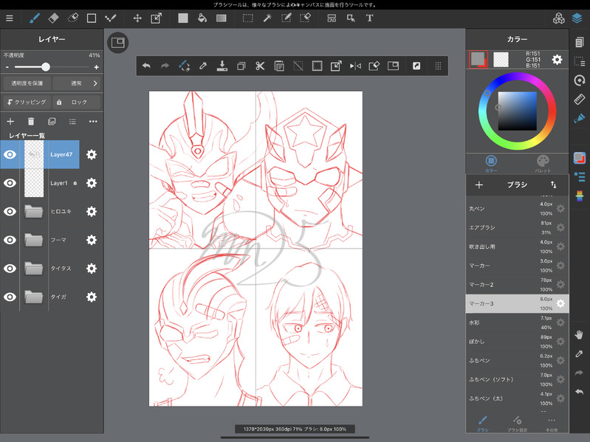Open タイガ folder settings gear

pyautogui.click(x=92, y=297)
